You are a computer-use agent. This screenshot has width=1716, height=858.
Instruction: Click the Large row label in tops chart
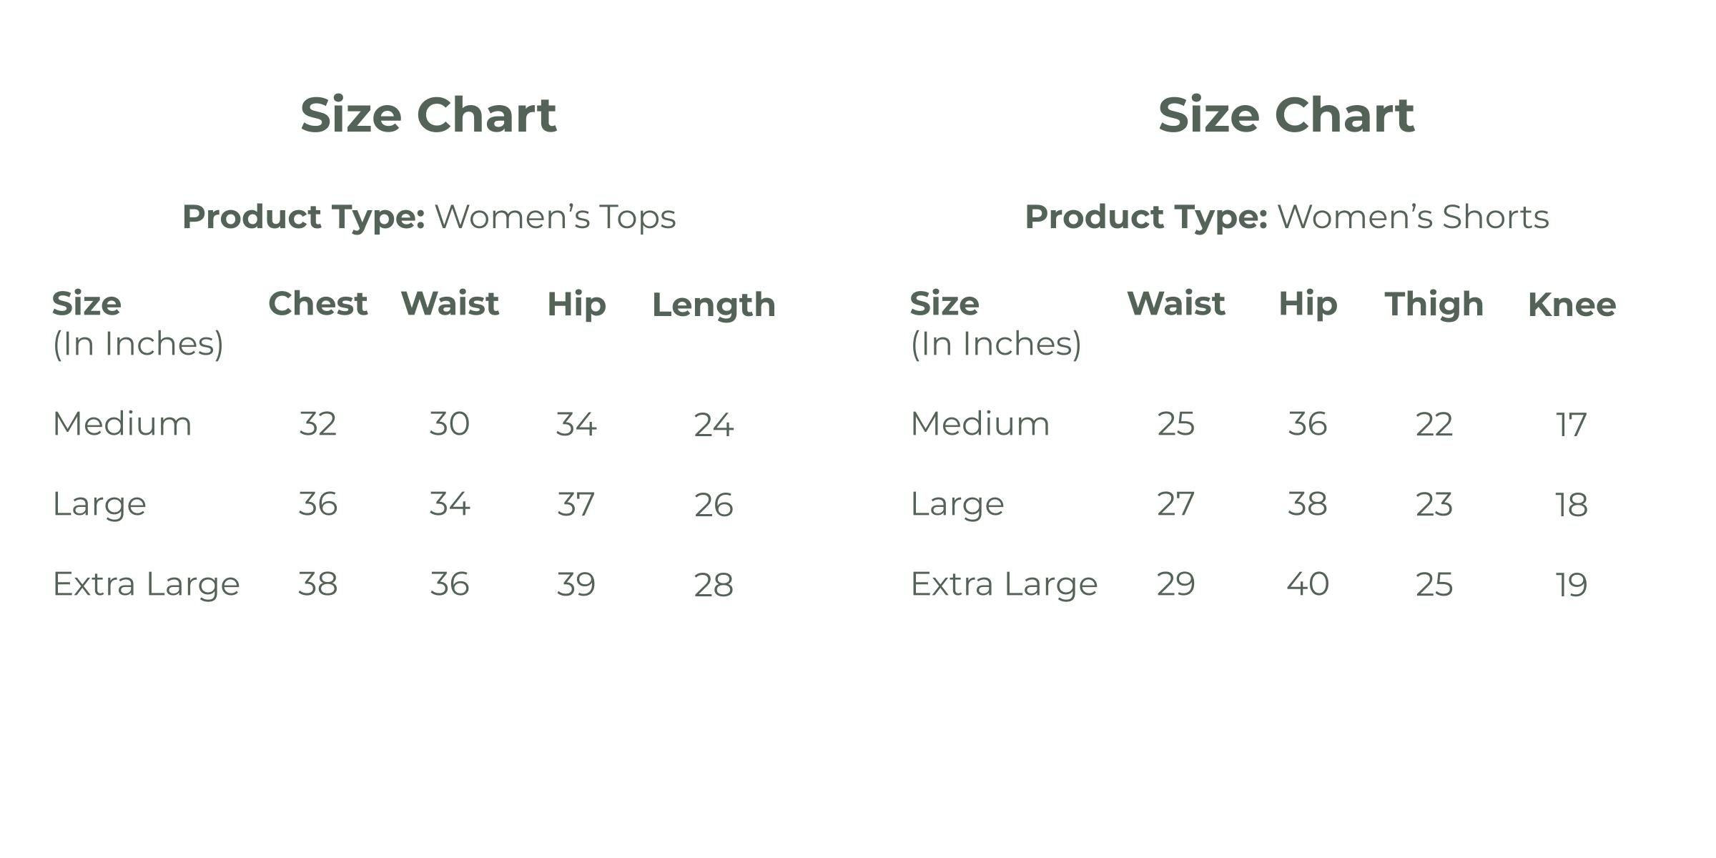click(x=99, y=504)
